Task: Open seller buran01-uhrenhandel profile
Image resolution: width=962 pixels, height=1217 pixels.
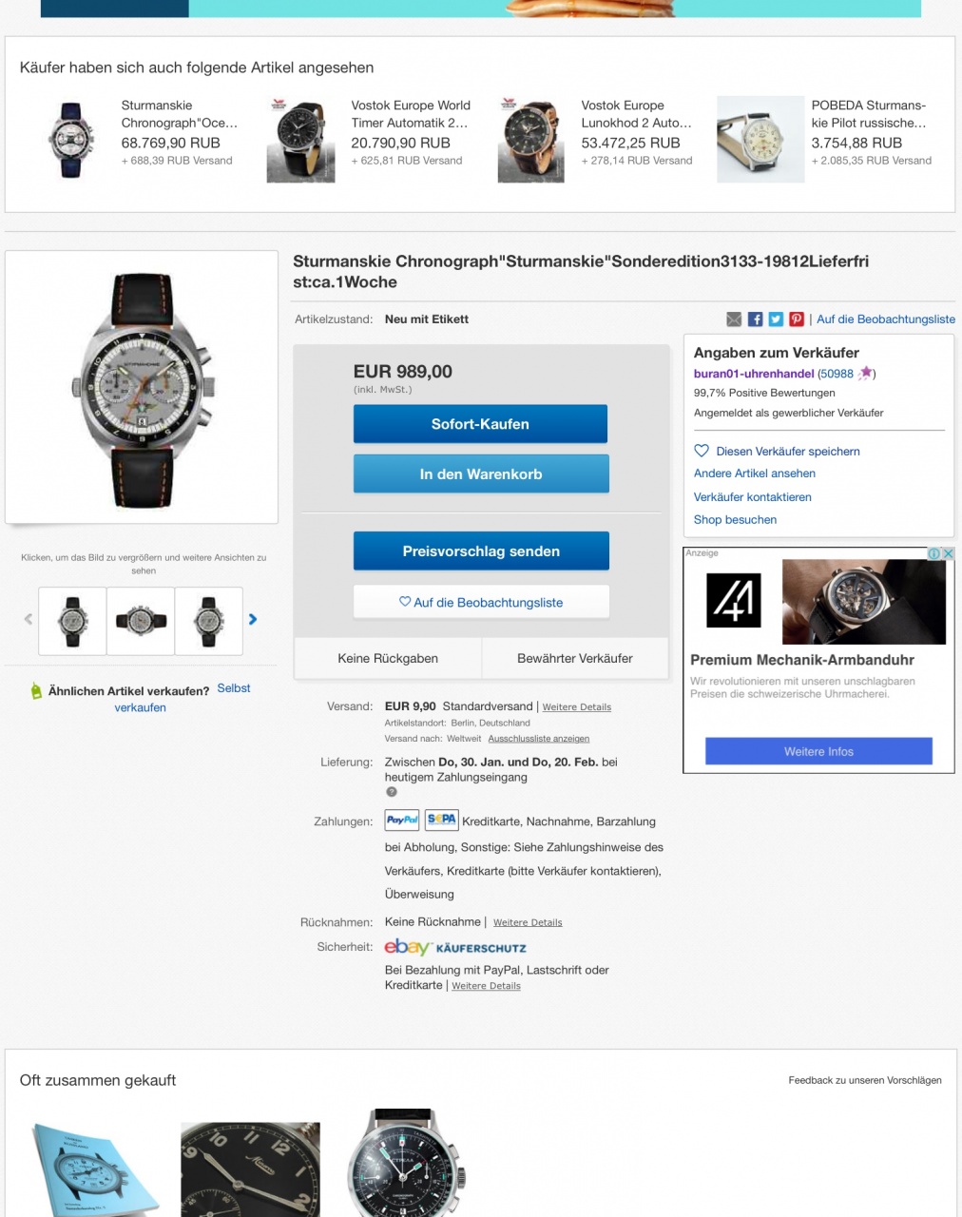Action: [754, 374]
